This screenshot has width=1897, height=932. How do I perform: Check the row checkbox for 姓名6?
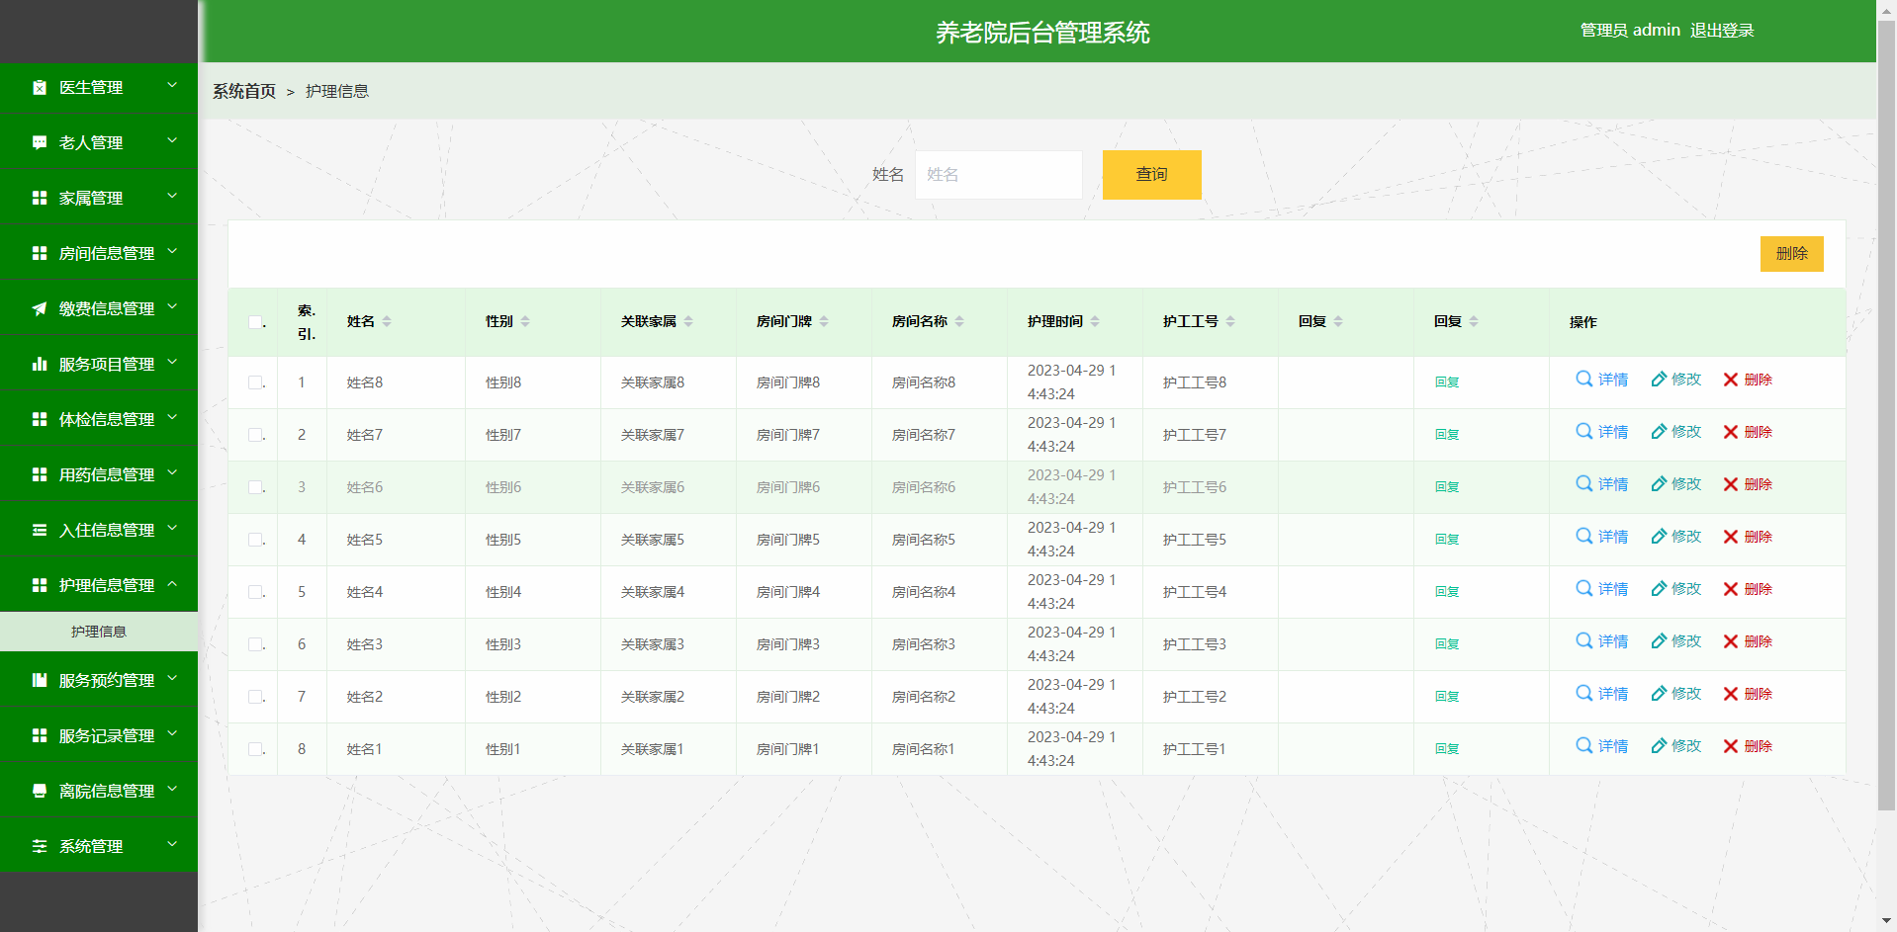click(x=255, y=487)
